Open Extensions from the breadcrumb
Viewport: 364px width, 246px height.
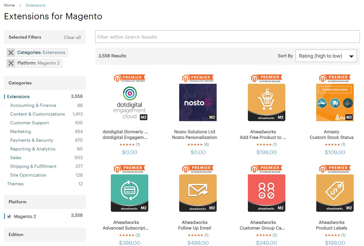(35, 5)
